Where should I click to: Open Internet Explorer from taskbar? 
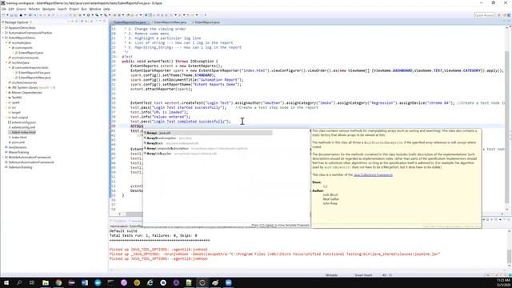pyautogui.click(x=150, y=282)
